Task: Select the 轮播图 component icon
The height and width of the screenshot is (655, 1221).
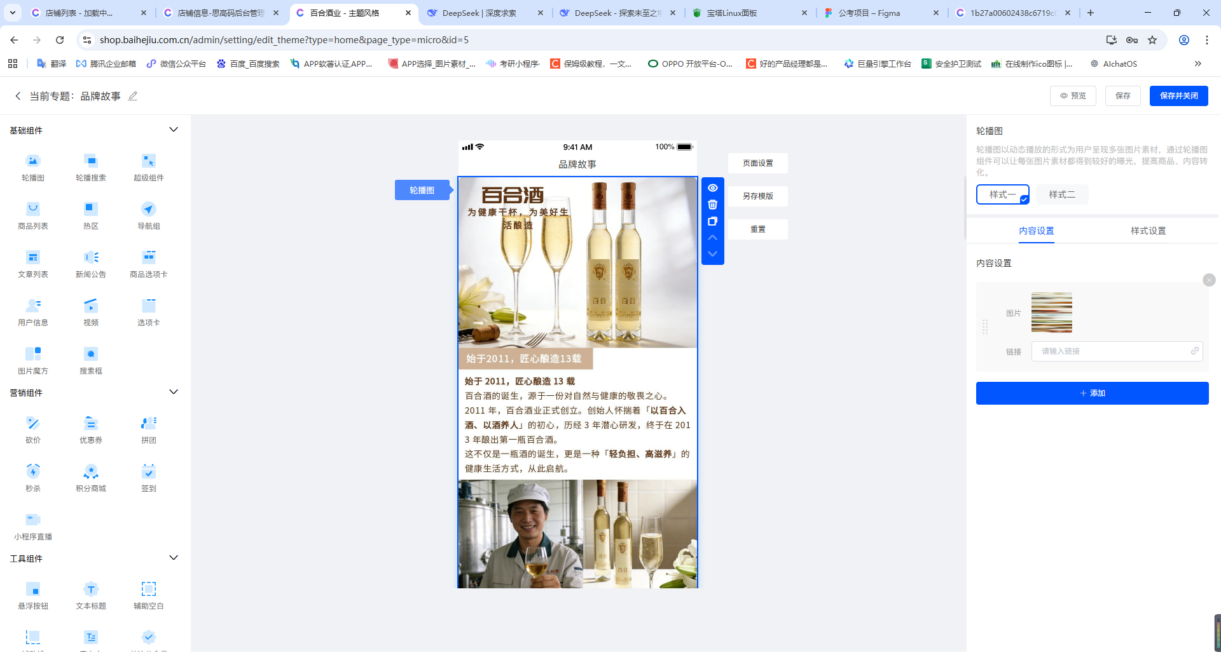Action: click(x=32, y=167)
